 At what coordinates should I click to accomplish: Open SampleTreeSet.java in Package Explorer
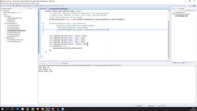14,36
